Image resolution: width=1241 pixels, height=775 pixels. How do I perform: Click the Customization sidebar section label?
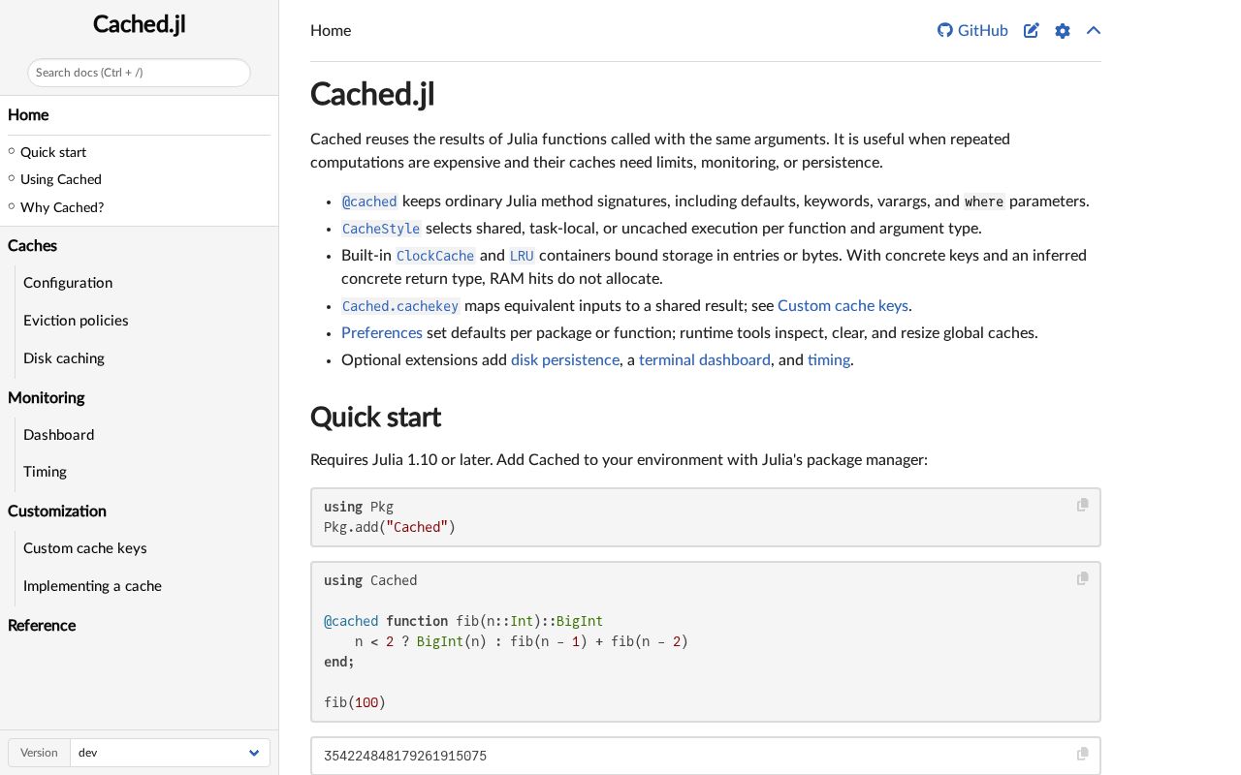point(57,511)
